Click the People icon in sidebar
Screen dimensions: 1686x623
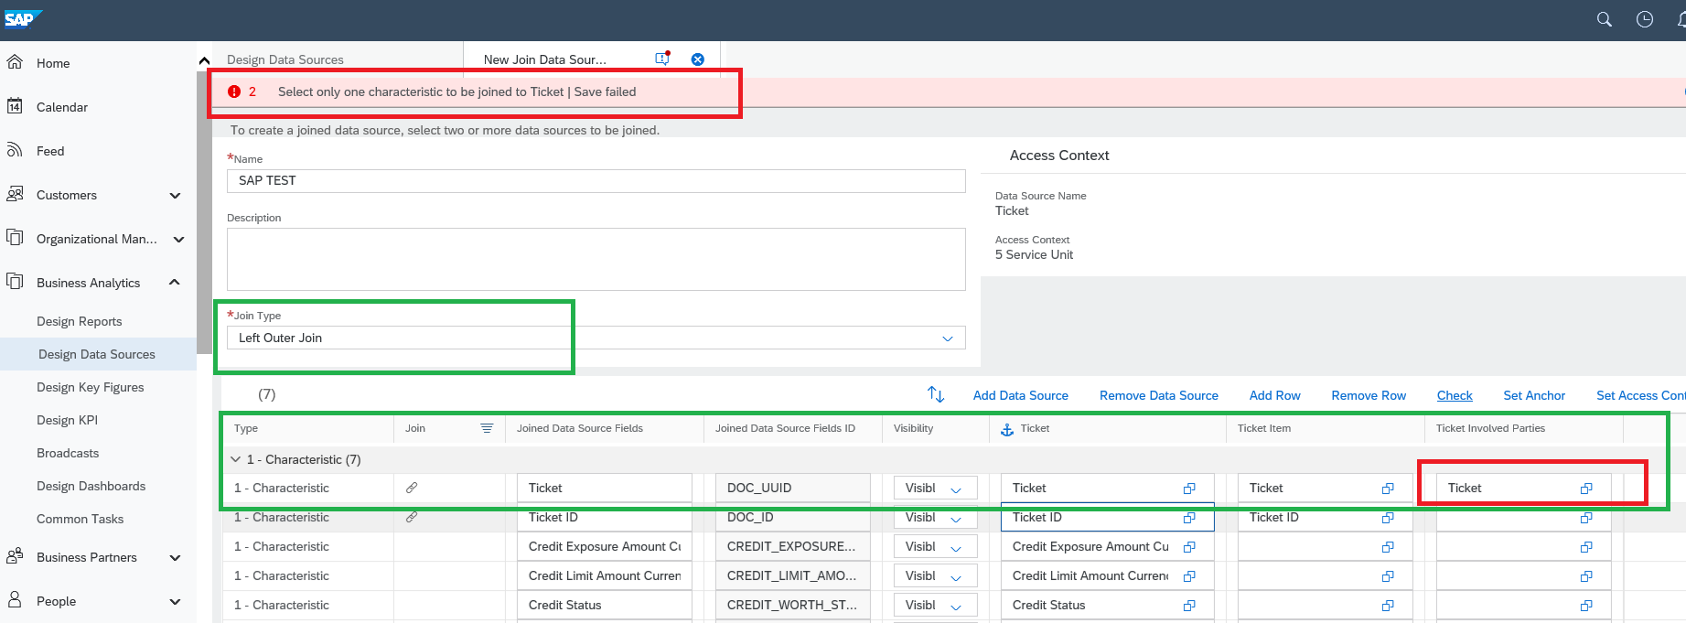(x=15, y=600)
